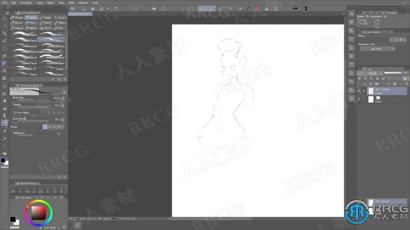
Task: Open the Opacity dynamics button
Action: 63,105
